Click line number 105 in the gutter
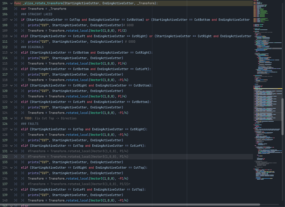The height and width of the screenshot is (207, 285). click(x=5, y=9)
